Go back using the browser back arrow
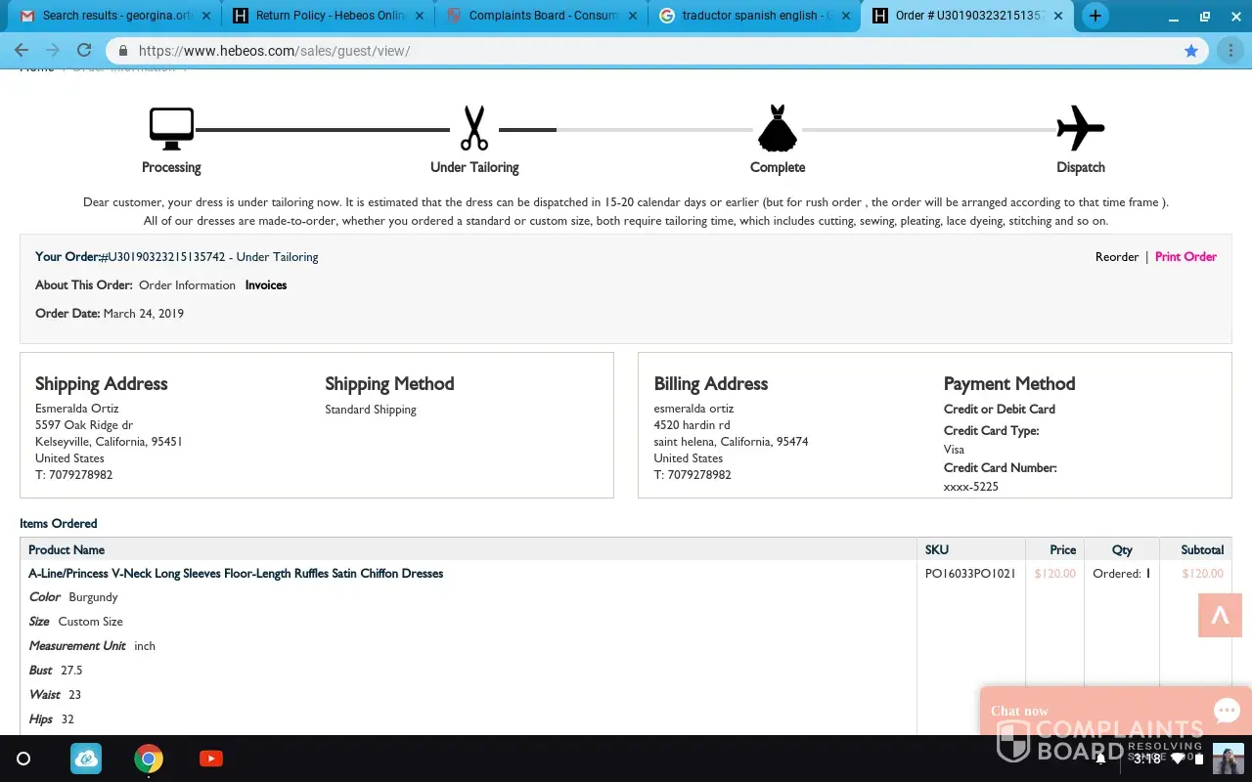Screen dimensions: 1252x782 click(22, 51)
